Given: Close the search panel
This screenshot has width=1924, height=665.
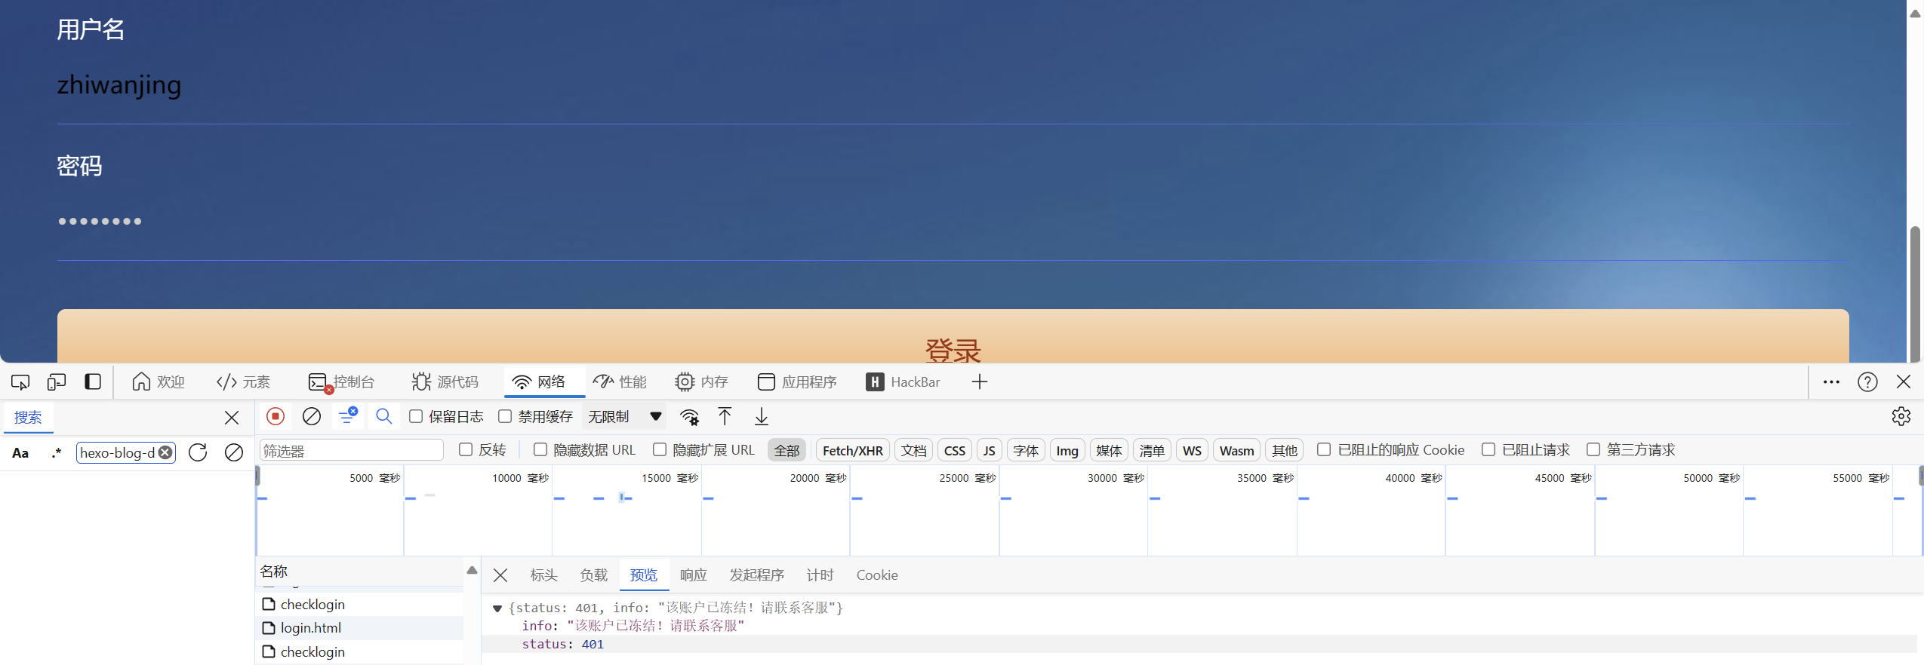Looking at the screenshot, I should point(232,418).
